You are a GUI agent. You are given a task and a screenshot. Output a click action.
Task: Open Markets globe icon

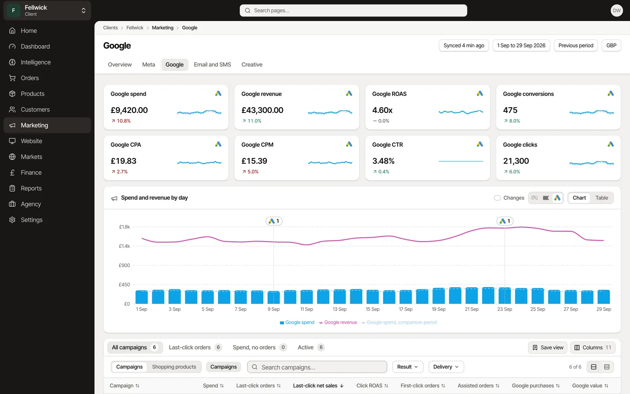coord(12,157)
